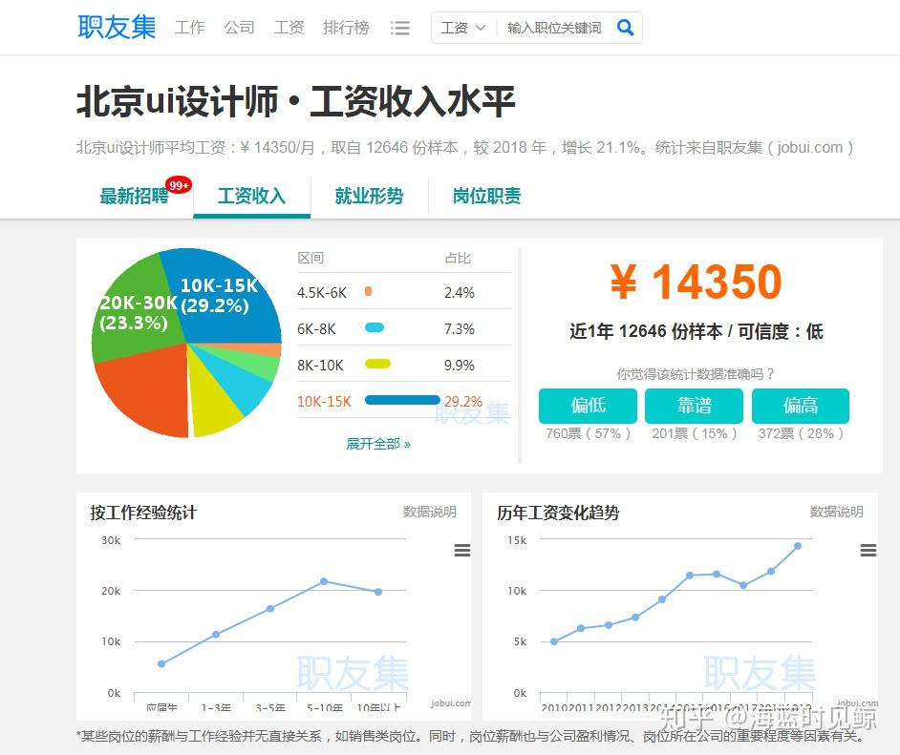
Task: Select the 6K-8K range row text
Action: (x=316, y=329)
